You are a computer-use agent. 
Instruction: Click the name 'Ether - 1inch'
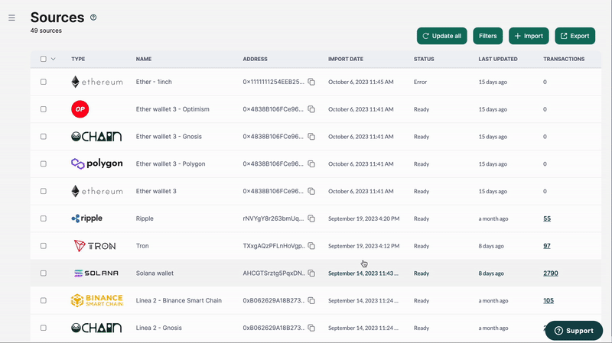click(x=154, y=82)
